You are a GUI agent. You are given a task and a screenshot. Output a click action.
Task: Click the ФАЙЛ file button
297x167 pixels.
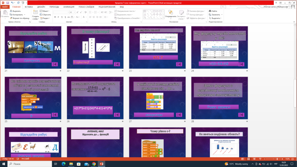point(5,7)
